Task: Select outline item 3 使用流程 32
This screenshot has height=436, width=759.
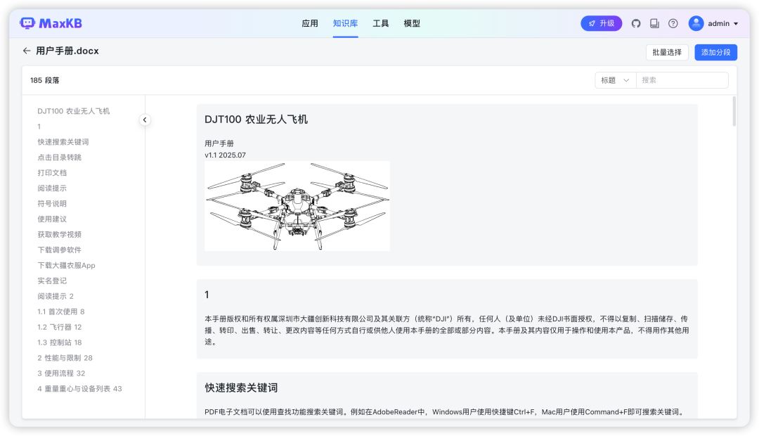Action: coord(61,373)
